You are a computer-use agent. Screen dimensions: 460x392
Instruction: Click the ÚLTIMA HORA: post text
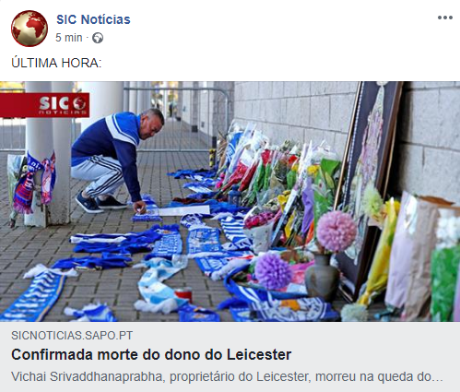[56, 63]
